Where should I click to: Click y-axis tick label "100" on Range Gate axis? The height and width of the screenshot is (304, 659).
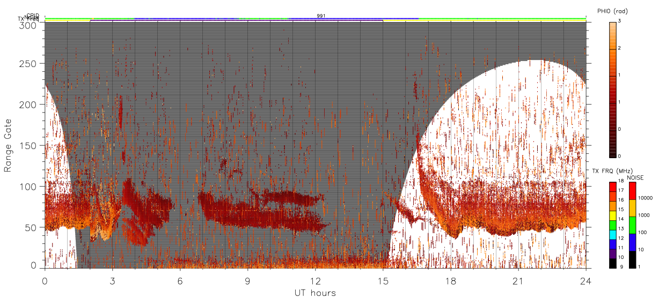coord(30,187)
